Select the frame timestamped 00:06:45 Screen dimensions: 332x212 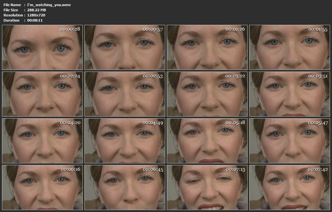click(125, 188)
